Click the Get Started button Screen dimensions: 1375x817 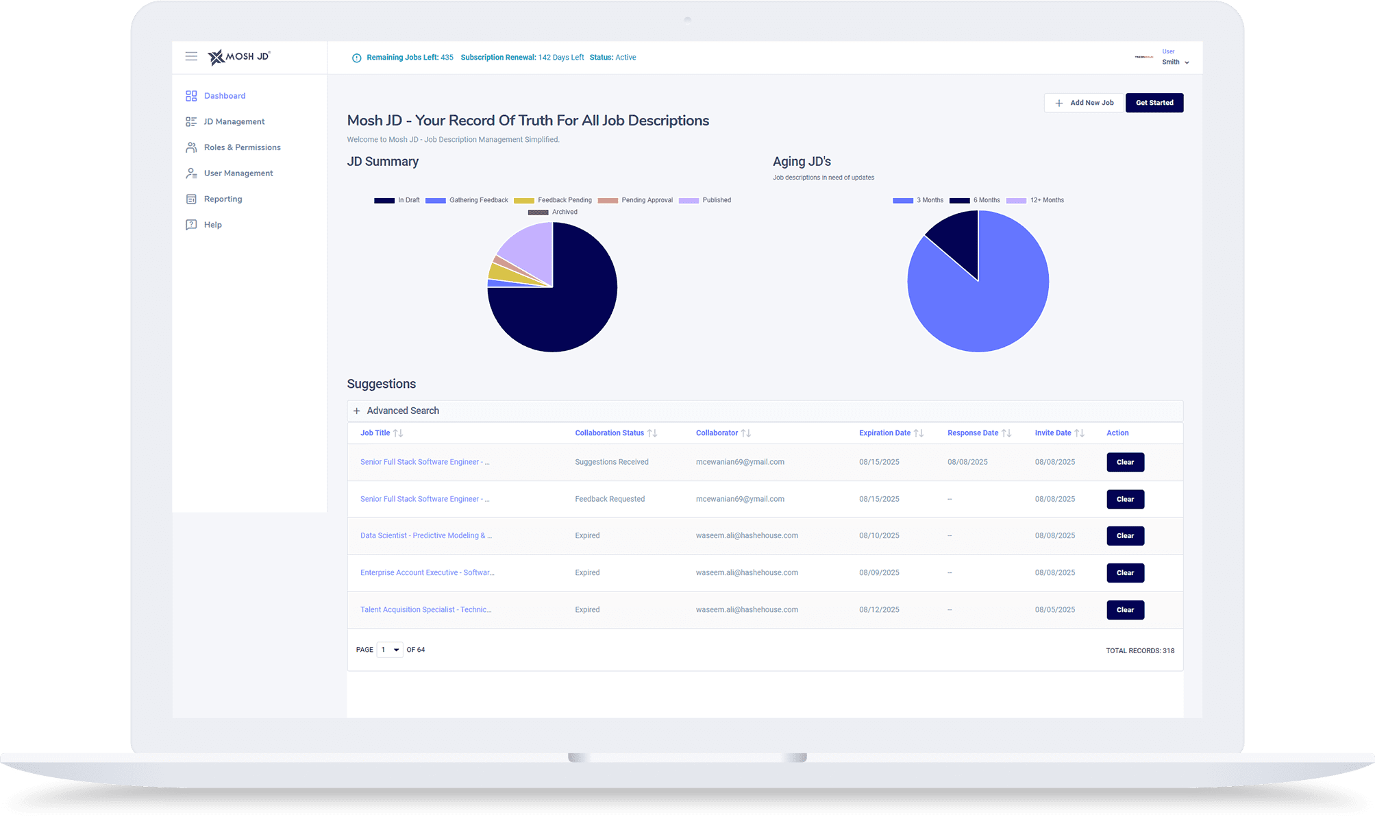point(1154,103)
